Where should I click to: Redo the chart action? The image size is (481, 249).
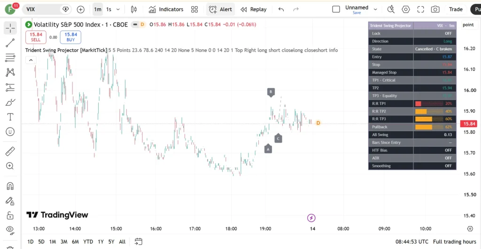click(x=296, y=9)
